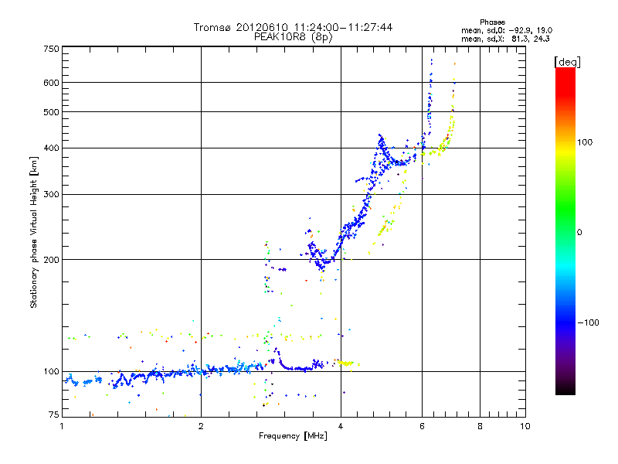Click the x-axis tick label '10'
The width and height of the screenshot is (618, 464).
pos(525,427)
